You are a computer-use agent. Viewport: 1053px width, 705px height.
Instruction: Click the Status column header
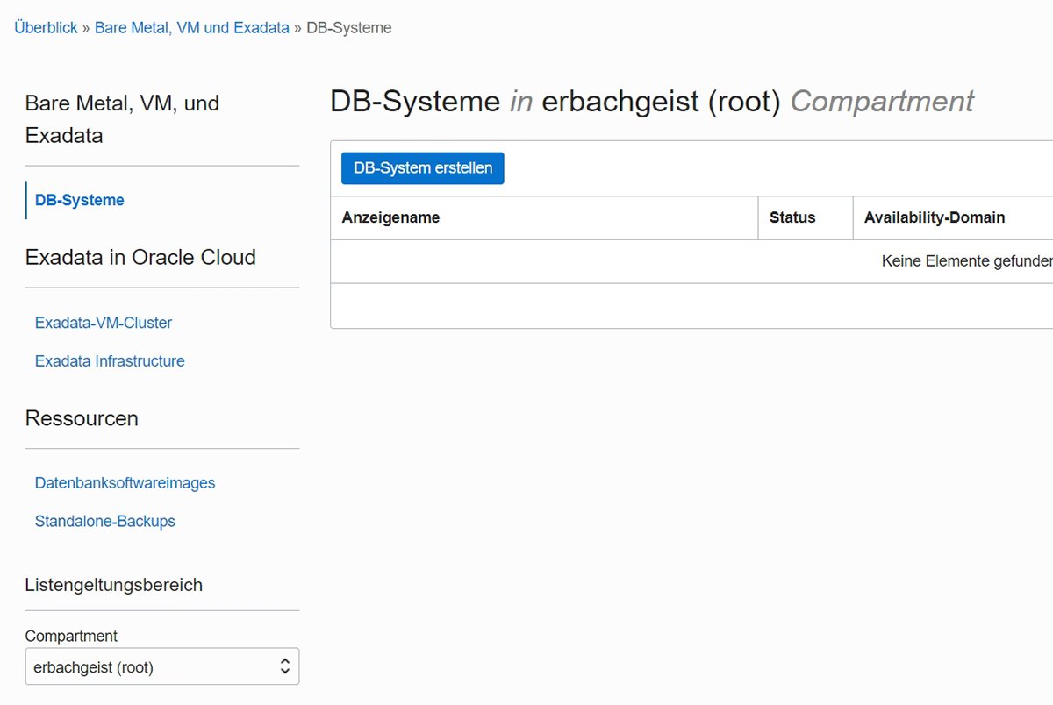pyautogui.click(x=792, y=217)
